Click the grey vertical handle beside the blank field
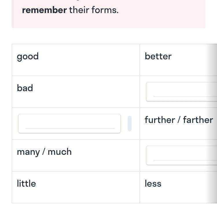The height and width of the screenshot is (217, 217). 129,124
